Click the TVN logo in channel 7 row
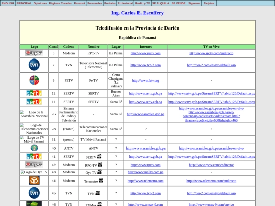The width and height of the screenshot is (275, 206). coord(34,65)
